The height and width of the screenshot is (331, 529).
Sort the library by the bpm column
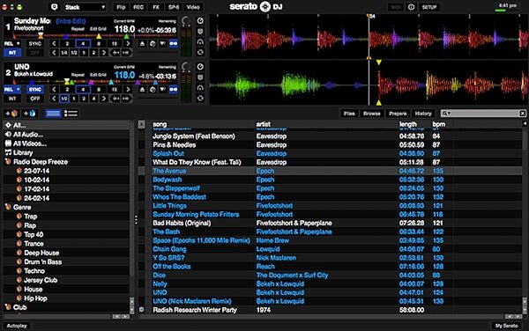pos(438,124)
